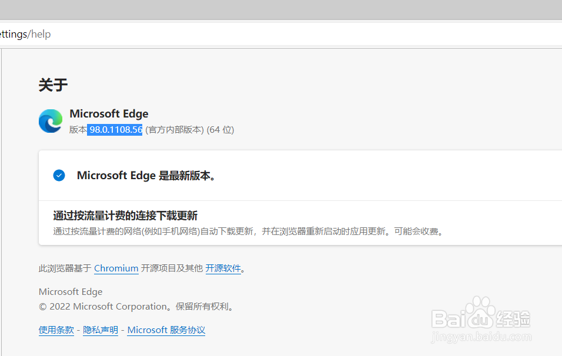Click the address bar showing settings/help
Screen dimensions: 562x356
coord(281,34)
